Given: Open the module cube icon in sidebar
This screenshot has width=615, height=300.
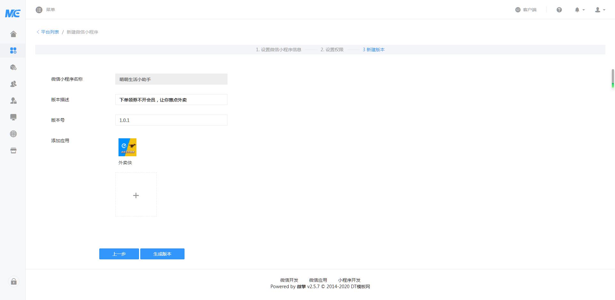Looking at the screenshot, I should point(13,67).
